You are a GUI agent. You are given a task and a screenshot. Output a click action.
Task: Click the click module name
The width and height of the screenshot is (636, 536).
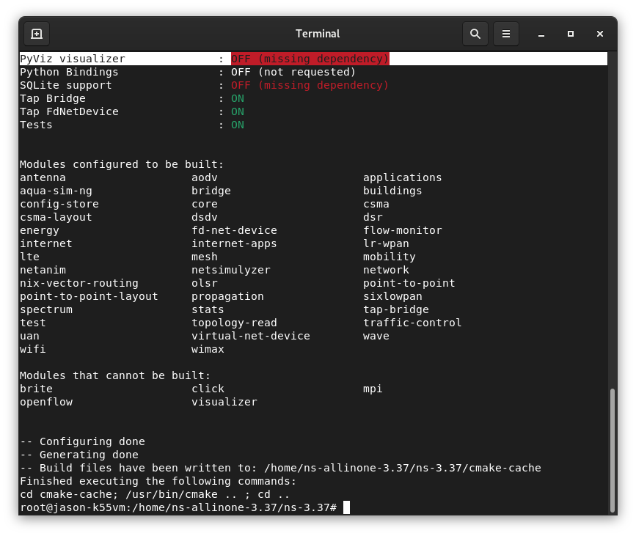pyautogui.click(x=208, y=389)
